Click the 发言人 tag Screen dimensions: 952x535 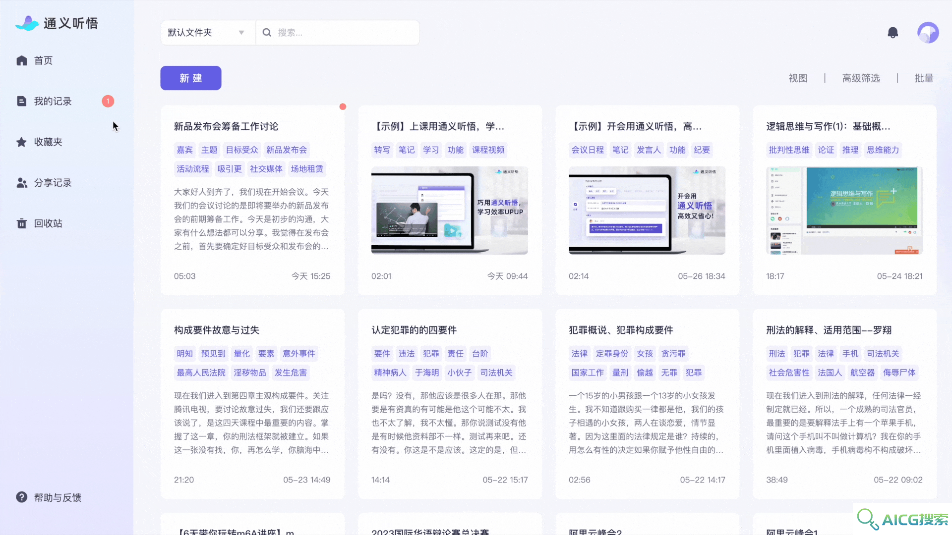coord(649,150)
